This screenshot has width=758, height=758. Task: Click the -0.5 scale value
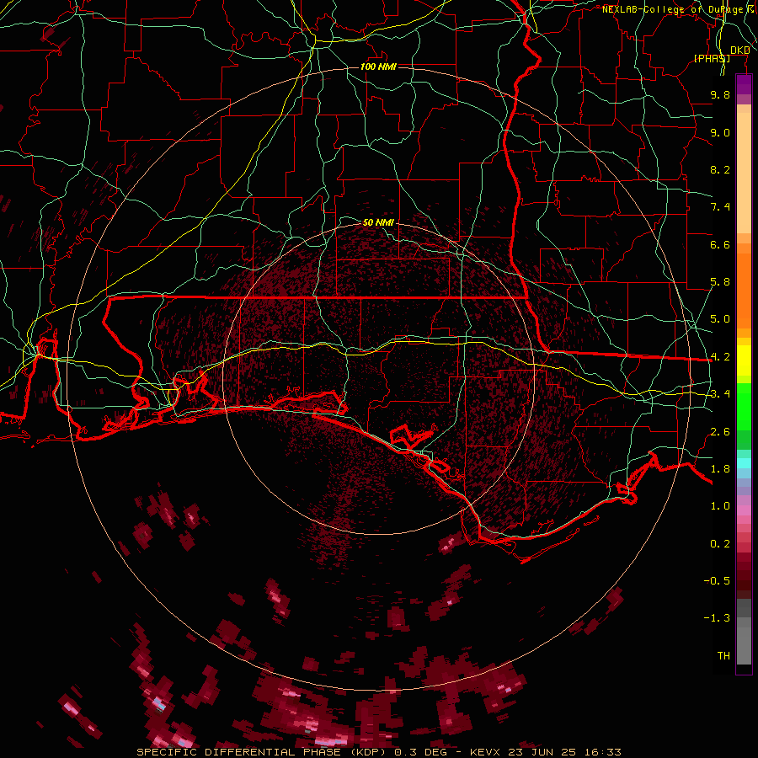[x=717, y=581]
